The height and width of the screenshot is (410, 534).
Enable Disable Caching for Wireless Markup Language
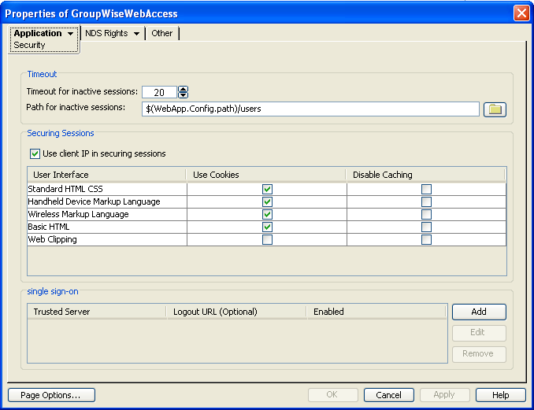(426, 214)
